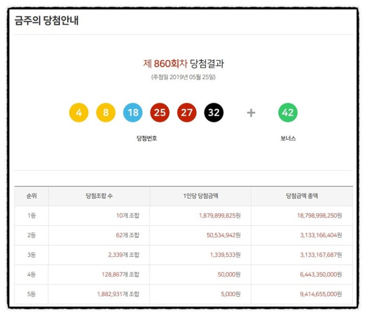Click the black ball numbered 32
The width and height of the screenshot is (366, 316).
tap(214, 112)
